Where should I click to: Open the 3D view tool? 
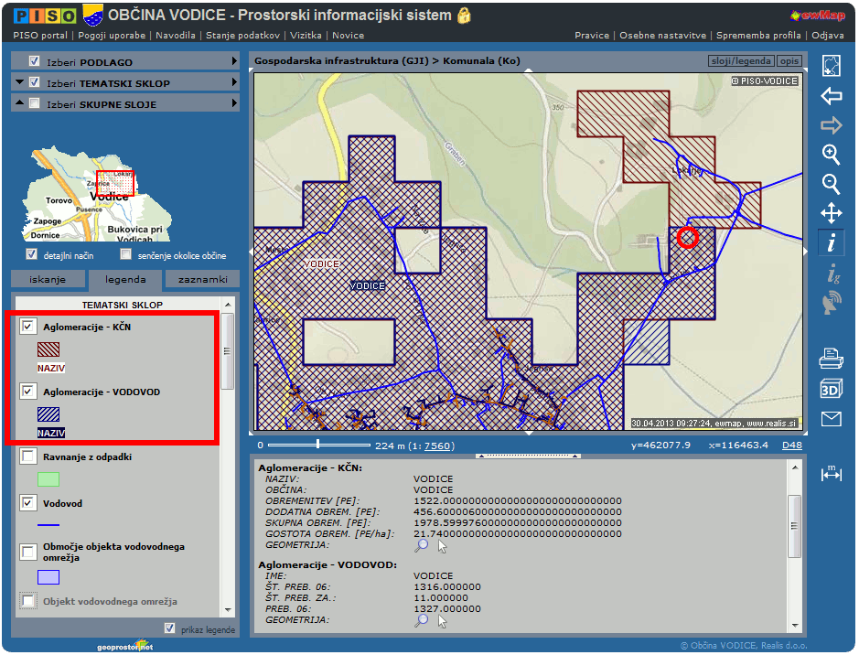[831, 389]
